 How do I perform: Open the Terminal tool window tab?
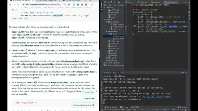124,107
